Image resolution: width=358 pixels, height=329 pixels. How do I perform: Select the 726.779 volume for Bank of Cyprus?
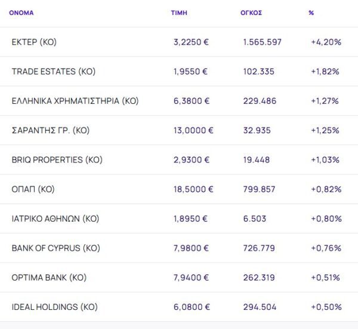(x=260, y=248)
